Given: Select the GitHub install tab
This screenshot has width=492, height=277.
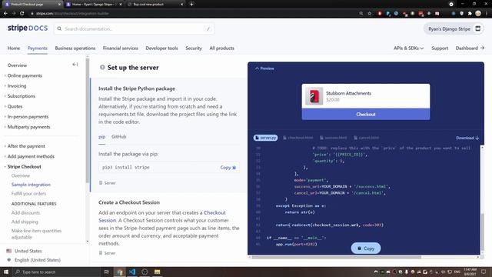Looking at the screenshot, I should [x=119, y=137].
